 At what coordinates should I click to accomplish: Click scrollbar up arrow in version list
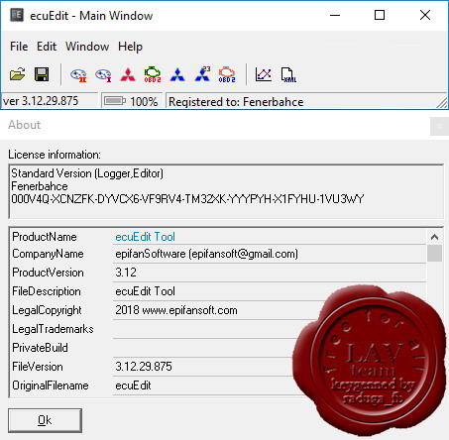pos(434,237)
